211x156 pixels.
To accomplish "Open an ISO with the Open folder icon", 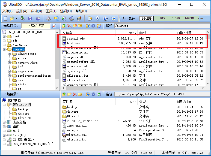I will (x=12, y=19).
